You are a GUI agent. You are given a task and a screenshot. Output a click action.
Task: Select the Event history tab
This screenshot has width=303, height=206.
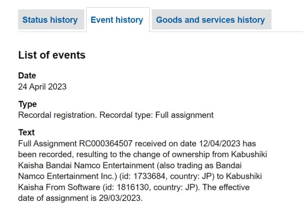pos(117,20)
